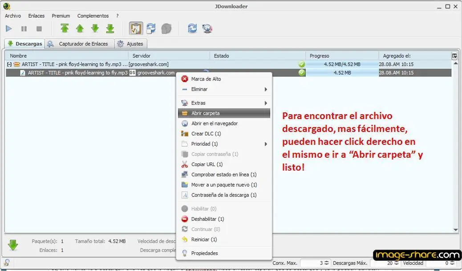Move selection up one position
Viewport: 462px width, 271px height.
[80, 28]
